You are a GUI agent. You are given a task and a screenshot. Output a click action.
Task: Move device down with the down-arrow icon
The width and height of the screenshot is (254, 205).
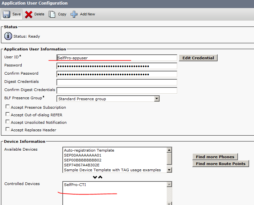coord(95,177)
